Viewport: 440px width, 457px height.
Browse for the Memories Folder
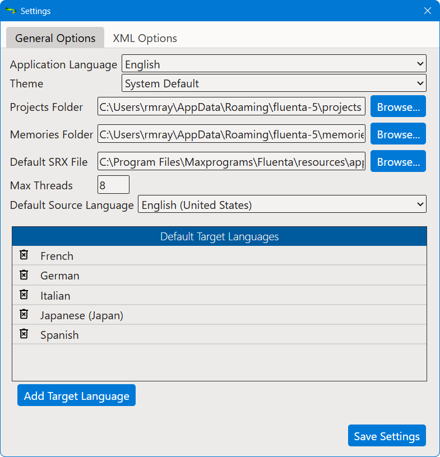[x=399, y=134]
